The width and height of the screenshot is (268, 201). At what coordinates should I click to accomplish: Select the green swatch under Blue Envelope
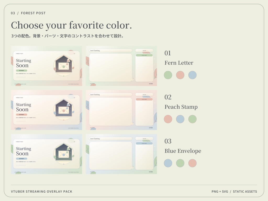pos(180,163)
